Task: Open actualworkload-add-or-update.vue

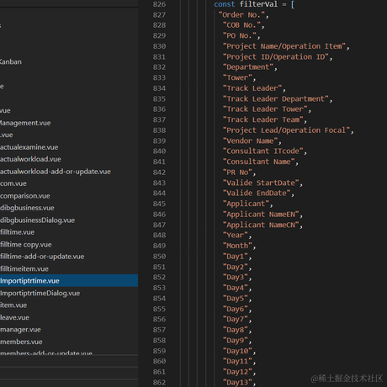Action: pos(56,172)
